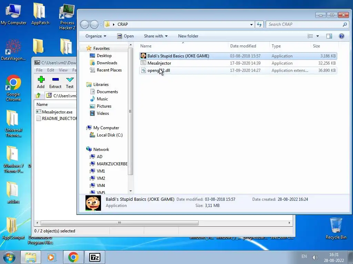
Task: Refresh the CRAP folder address bar
Action: click(259, 24)
